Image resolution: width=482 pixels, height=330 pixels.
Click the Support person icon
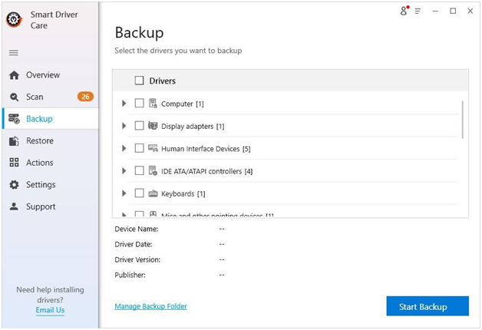tap(14, 206)
